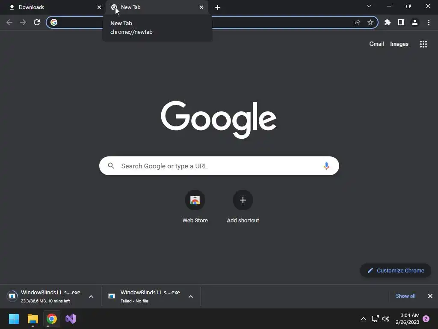
Task: Open volume control tray icon
Action: click(x=386, y=319)
